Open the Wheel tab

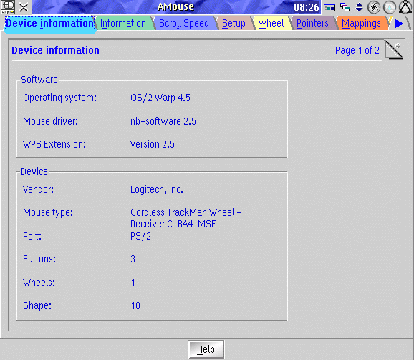coord(271,23)
